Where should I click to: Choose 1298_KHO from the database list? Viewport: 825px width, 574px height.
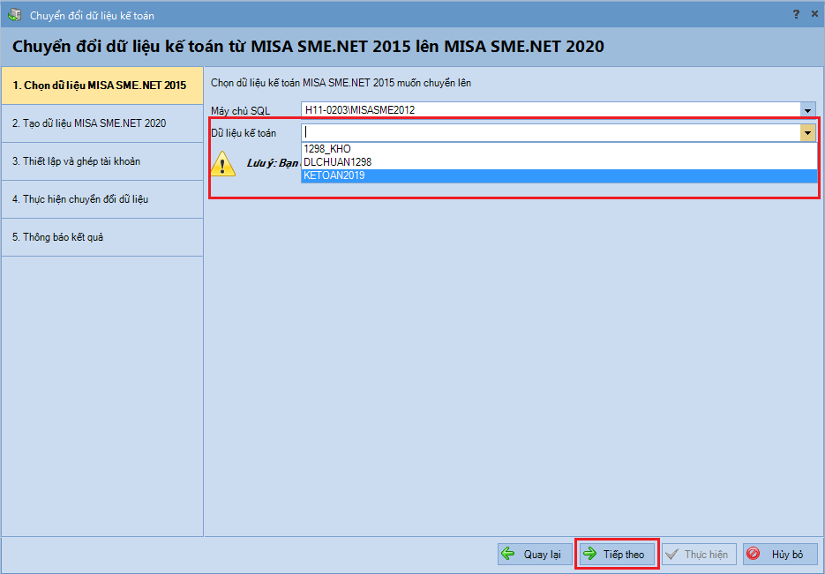pyautogui.click(x=559, y=149)
